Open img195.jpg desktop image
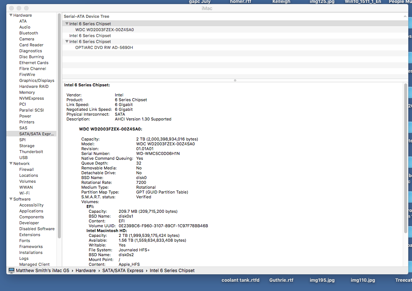412x291 pixels. [322, 280]
